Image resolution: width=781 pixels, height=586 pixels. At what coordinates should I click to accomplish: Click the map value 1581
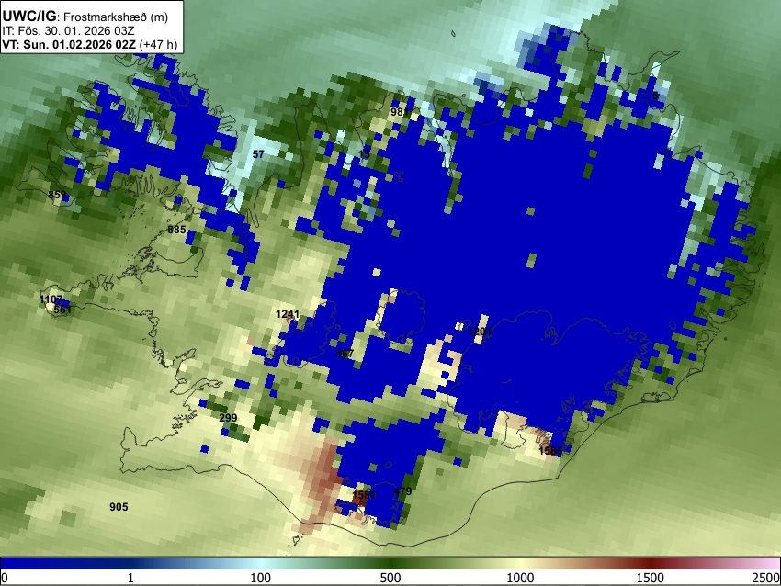tap(364, 495)
